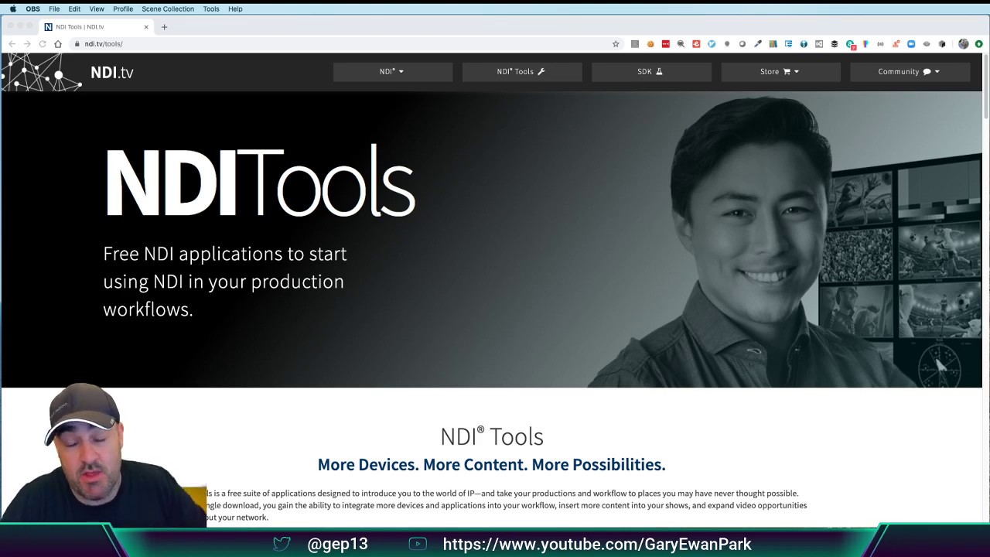990x557 pixels.
Task: Close the NDI Tools tab
Action: tap(146, 27)
